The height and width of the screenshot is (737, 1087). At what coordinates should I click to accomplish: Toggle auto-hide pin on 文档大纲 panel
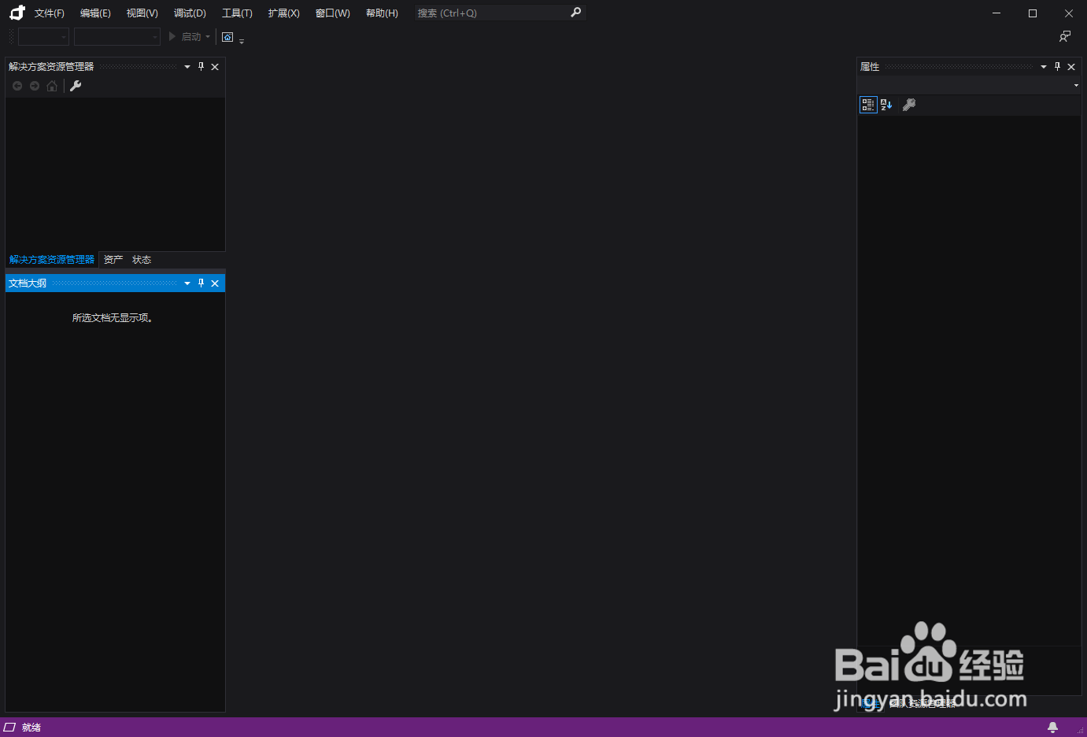click(x=201, y=283)
